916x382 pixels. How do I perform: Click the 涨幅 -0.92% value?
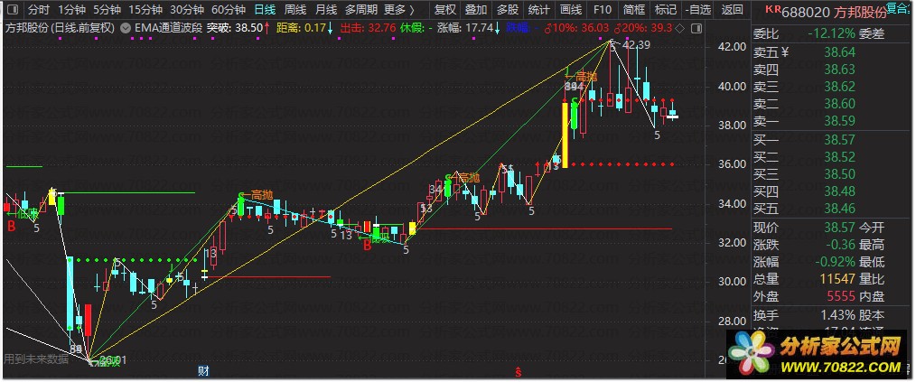point(834,262)
